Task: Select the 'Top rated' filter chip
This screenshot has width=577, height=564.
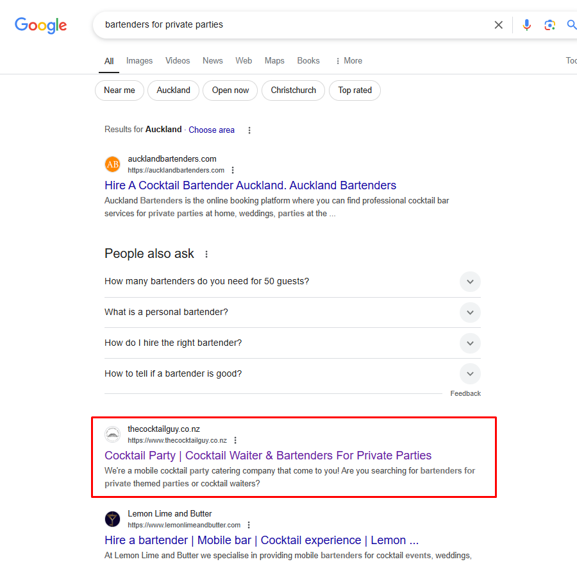Action: [x=355, y=90]
